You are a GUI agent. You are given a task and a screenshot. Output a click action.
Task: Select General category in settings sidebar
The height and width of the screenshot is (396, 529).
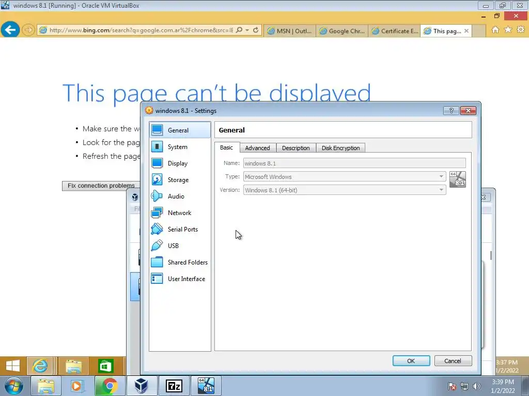tap(180, 130)
